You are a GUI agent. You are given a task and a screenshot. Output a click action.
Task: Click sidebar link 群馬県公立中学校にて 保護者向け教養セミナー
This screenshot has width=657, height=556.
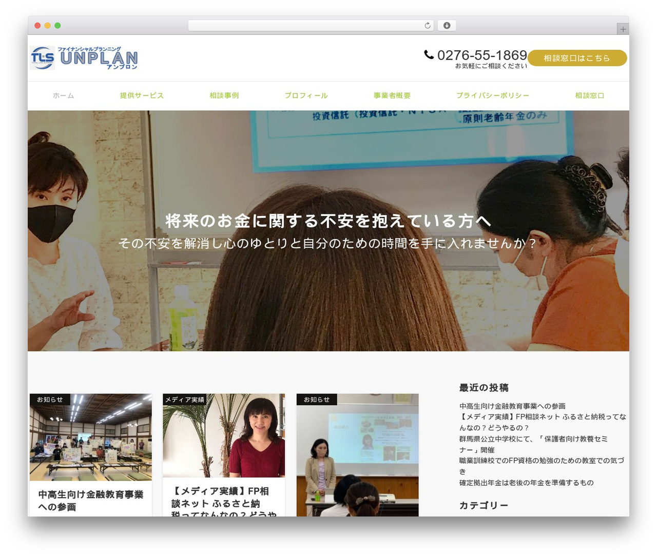[534, 444]
